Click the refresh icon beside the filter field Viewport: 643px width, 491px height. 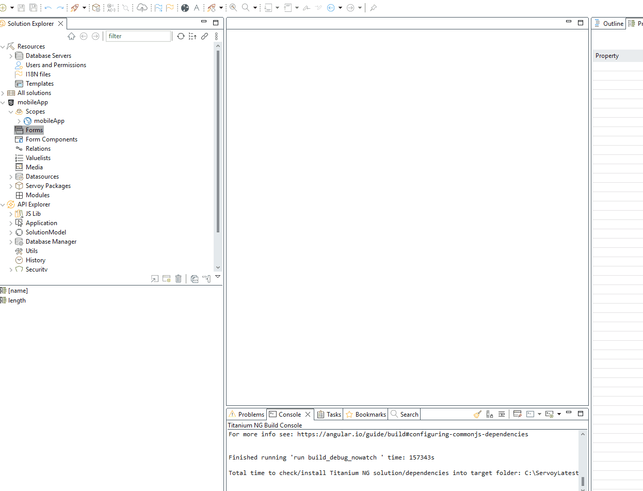coord(181,36)
